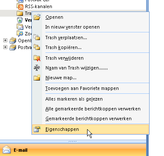Expand the Postva... mailbox tree node
Screen dimensions: 164x156
pyautogui.click(x=5, y=47)
